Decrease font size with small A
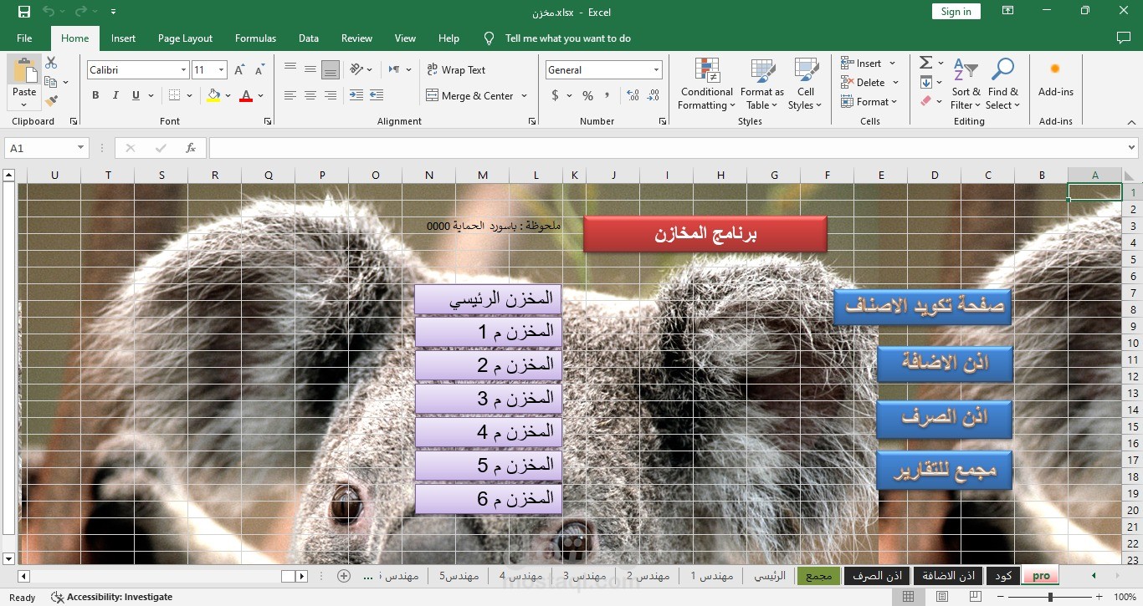The height and width of the screenshot is (606, 1143). 259,70
